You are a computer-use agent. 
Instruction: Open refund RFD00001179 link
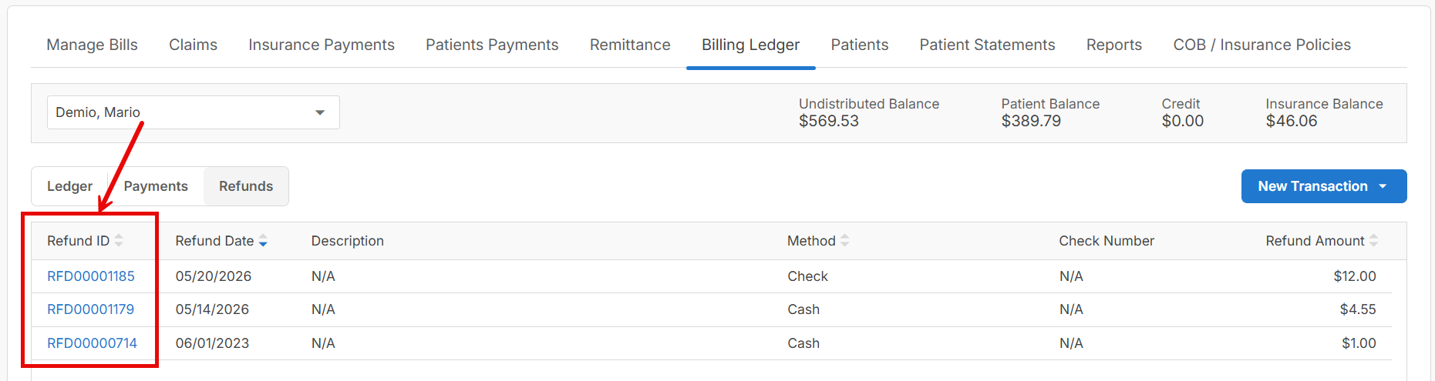pyautogui.click(x=90, y=309)
